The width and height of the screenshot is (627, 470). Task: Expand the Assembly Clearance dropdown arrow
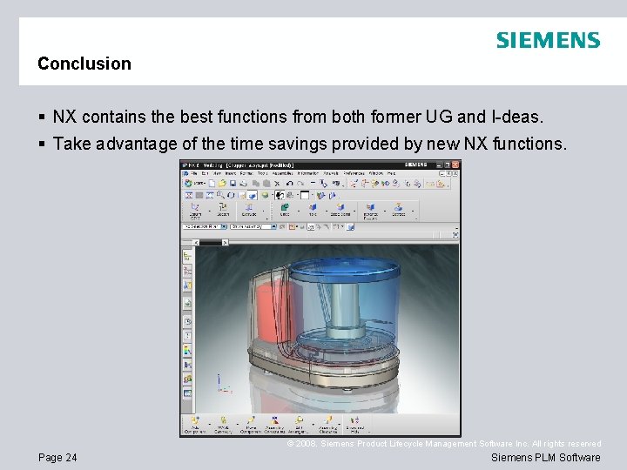point(340,424)
